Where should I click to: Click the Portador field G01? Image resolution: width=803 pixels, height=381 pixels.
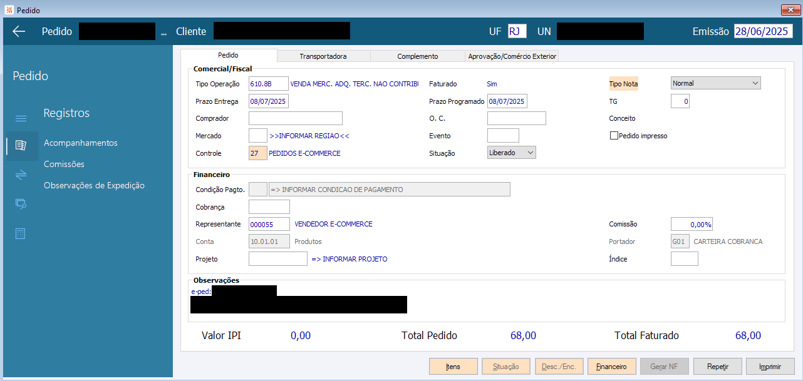680,241
